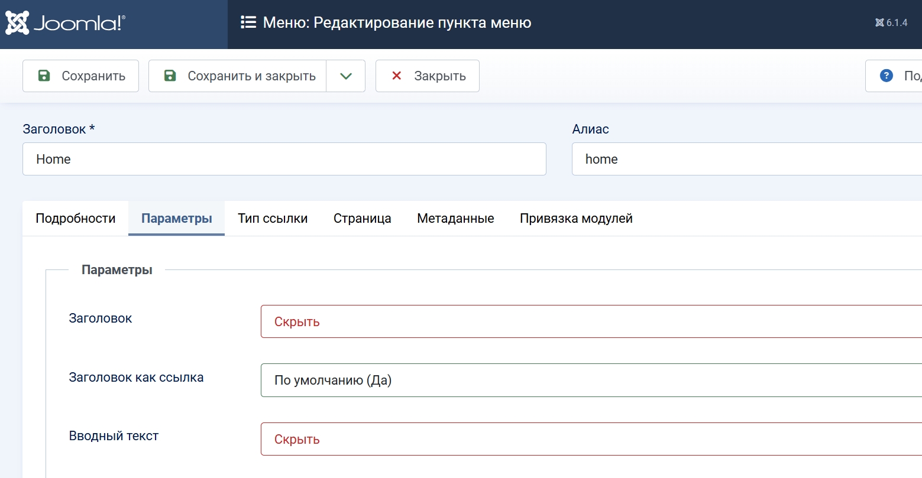Click the red X icon on Закрыть
922x478 pixels.
click(x=397, y=76)
